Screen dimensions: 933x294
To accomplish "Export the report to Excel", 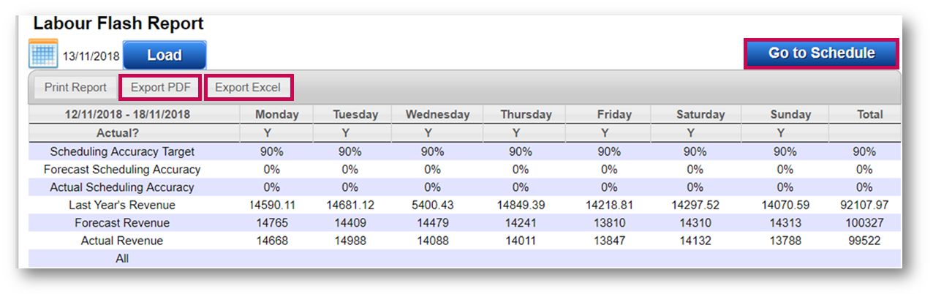I will (x=248, y=88).
